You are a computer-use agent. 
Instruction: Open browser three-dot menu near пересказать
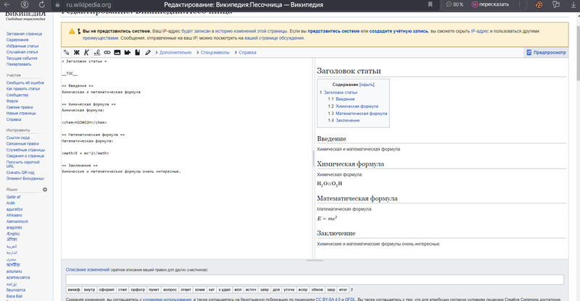tap(520, 4)
